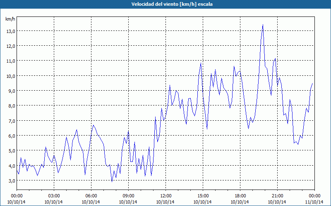Screen dimensions: 331x206
Task: Click the 3,0 y-axis value
Action: pyautogui.click(x=12, y=181)
